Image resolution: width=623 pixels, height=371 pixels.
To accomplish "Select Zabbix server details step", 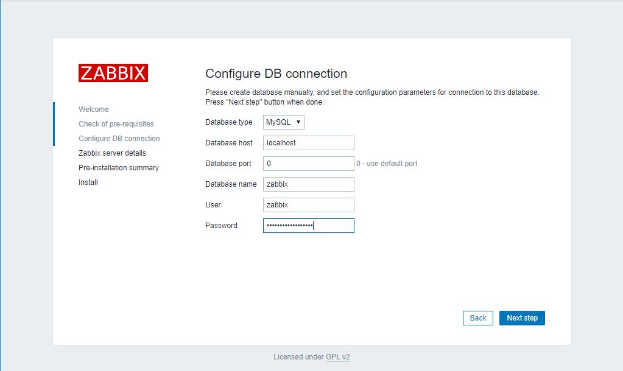I will (x=112, y=153).
